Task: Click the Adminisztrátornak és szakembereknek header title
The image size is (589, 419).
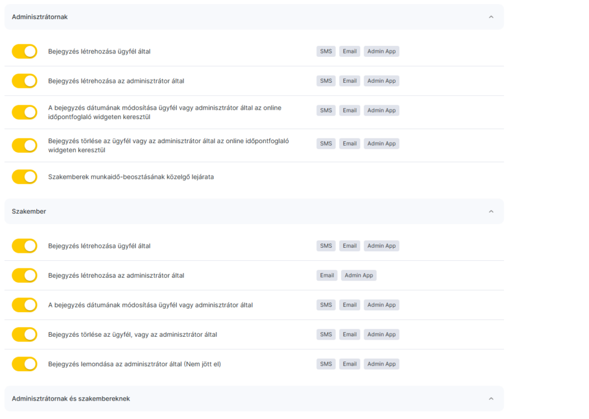Action: pyautogui.click(x=71, y=399)
